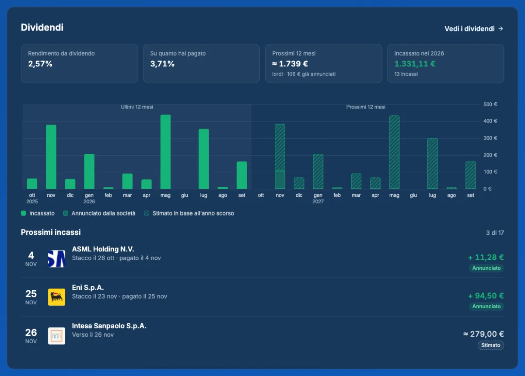Click the + 94,50 € amount
Image resolution: width=525 pixels, height=376 pixels.
486,296
